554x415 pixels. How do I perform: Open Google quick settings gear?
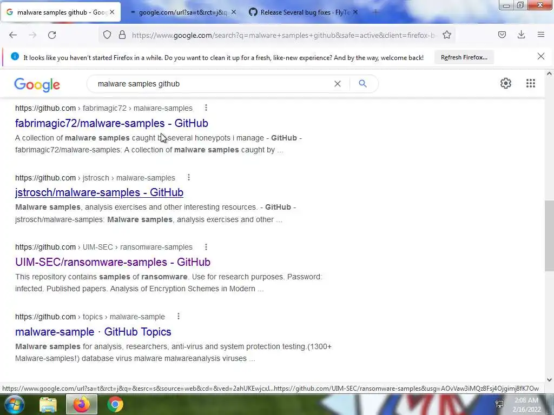[x=506, y=83]
